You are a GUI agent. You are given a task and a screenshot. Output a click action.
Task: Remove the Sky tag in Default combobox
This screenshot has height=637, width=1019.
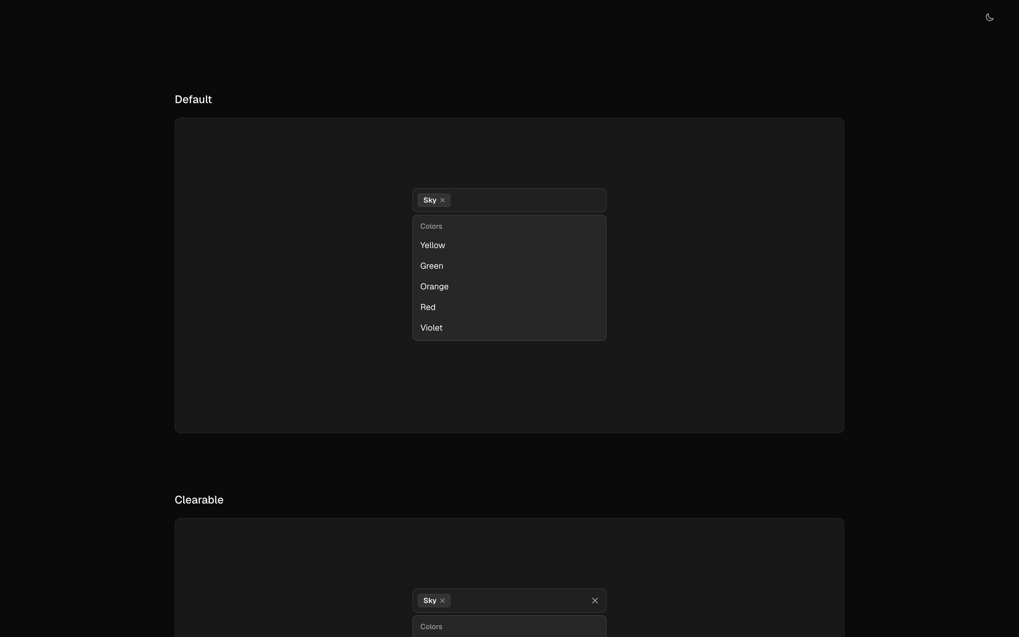point(442,200)
